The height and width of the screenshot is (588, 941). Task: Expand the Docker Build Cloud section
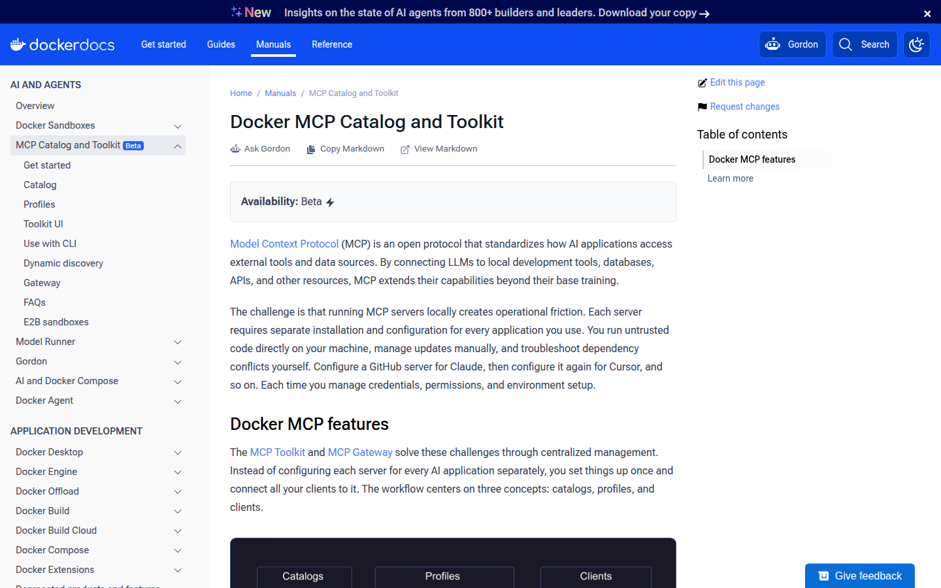pos(177,531)
